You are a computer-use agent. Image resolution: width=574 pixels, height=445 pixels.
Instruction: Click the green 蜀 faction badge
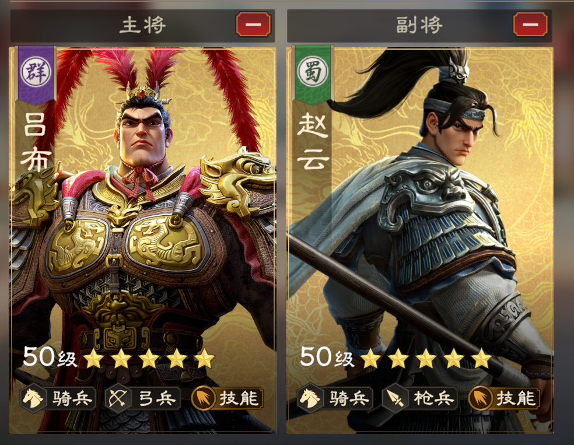point(313,72)
